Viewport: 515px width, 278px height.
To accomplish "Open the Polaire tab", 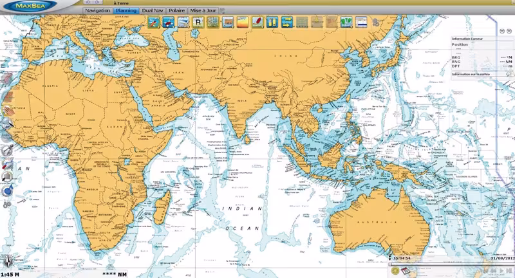I will [x=176, y=10].
